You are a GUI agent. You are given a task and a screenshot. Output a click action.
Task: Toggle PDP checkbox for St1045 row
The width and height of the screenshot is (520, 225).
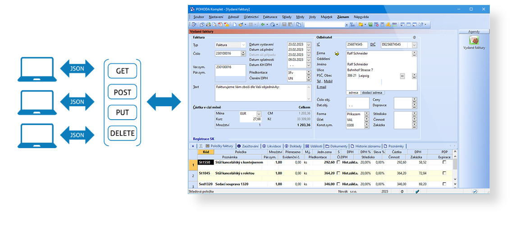click(444, 173)
